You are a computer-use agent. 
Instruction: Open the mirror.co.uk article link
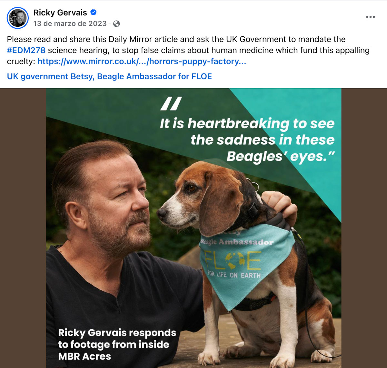tap(142, 62)
